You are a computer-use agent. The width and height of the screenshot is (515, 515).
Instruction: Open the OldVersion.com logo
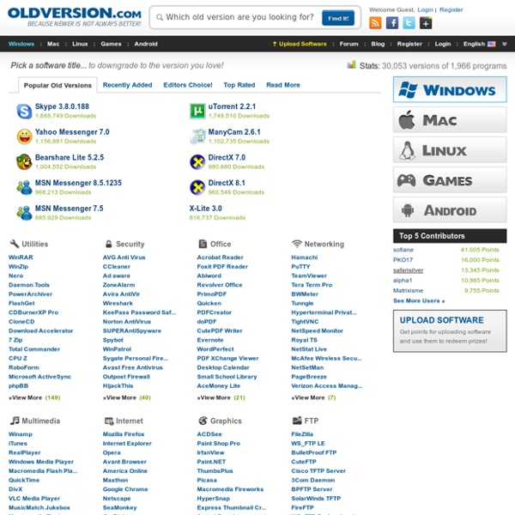pos(75,17)
